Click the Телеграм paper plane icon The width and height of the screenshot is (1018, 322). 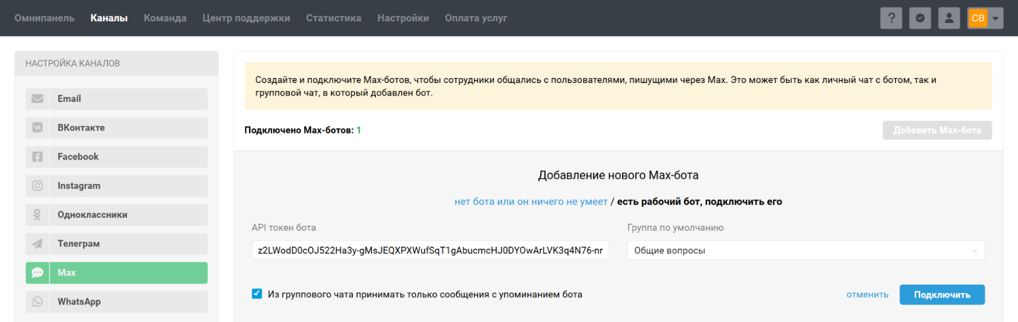[38, 244]
